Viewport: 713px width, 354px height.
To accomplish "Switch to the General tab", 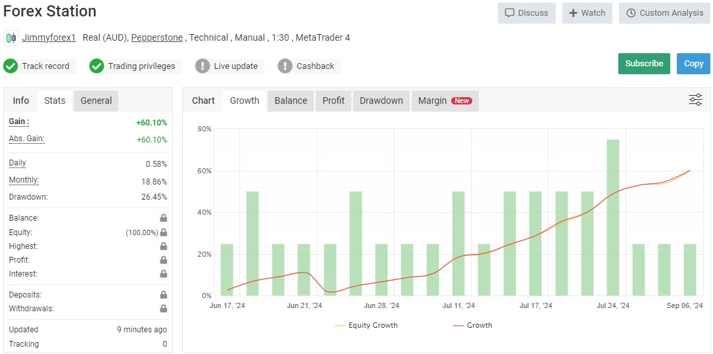I will (x=96, y=100).
